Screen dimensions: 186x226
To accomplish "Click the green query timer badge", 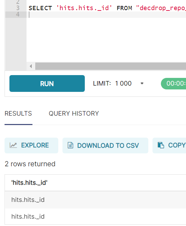I will [173, 83].
